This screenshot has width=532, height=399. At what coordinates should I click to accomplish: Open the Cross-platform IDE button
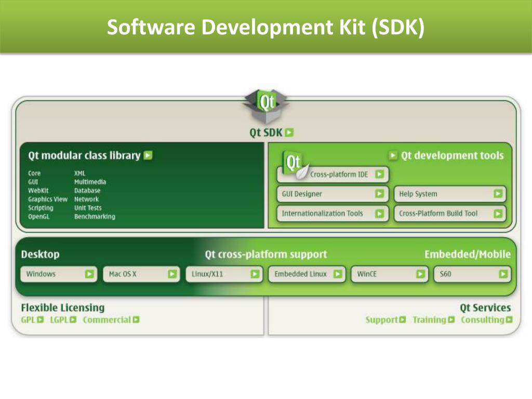[333, 175]
